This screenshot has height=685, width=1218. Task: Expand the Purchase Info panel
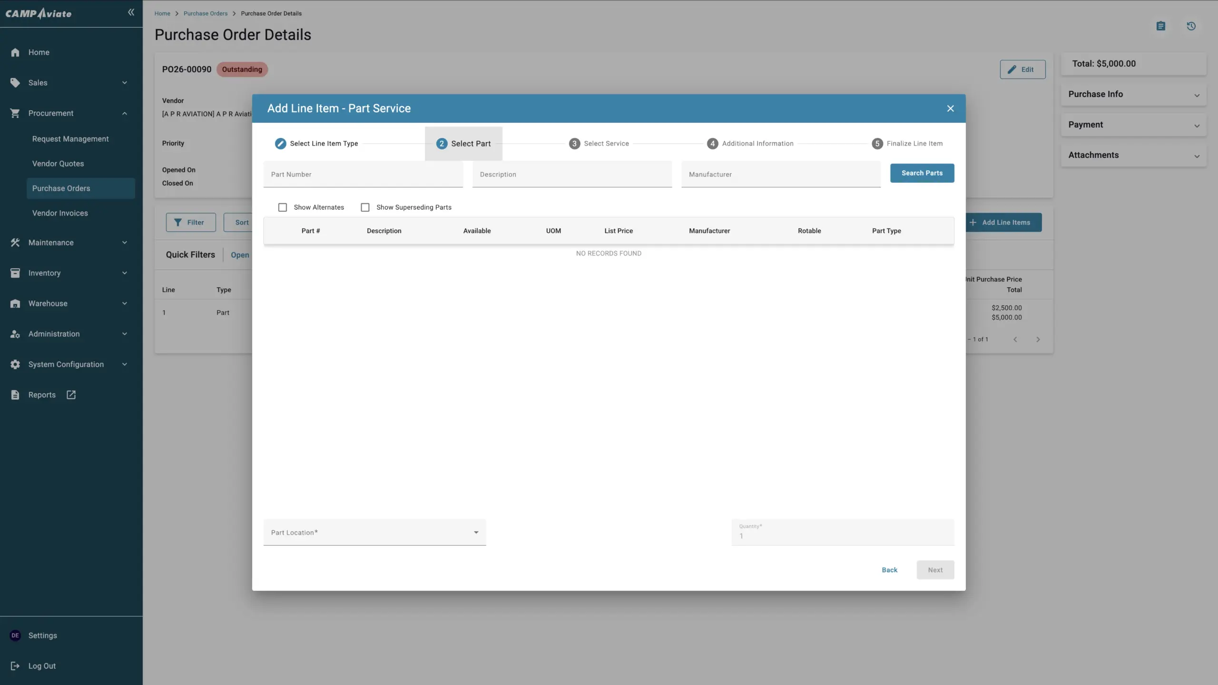point(1197,95)
